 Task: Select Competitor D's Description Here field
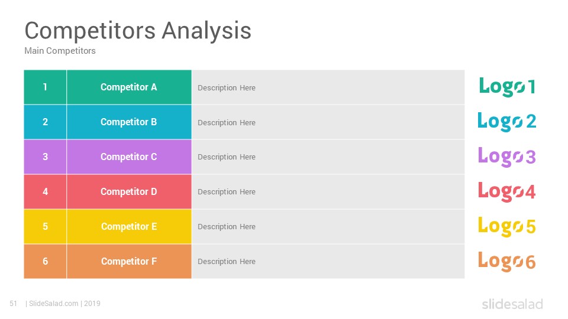tap(328, 191)
